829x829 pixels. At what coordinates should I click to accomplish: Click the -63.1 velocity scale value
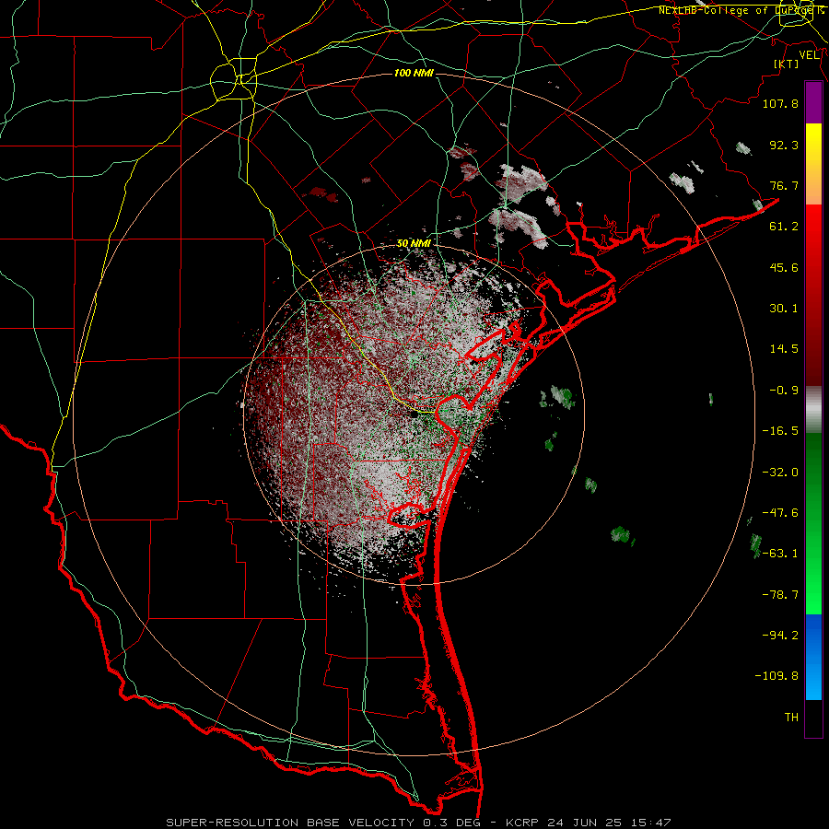(x=780, y=554)
